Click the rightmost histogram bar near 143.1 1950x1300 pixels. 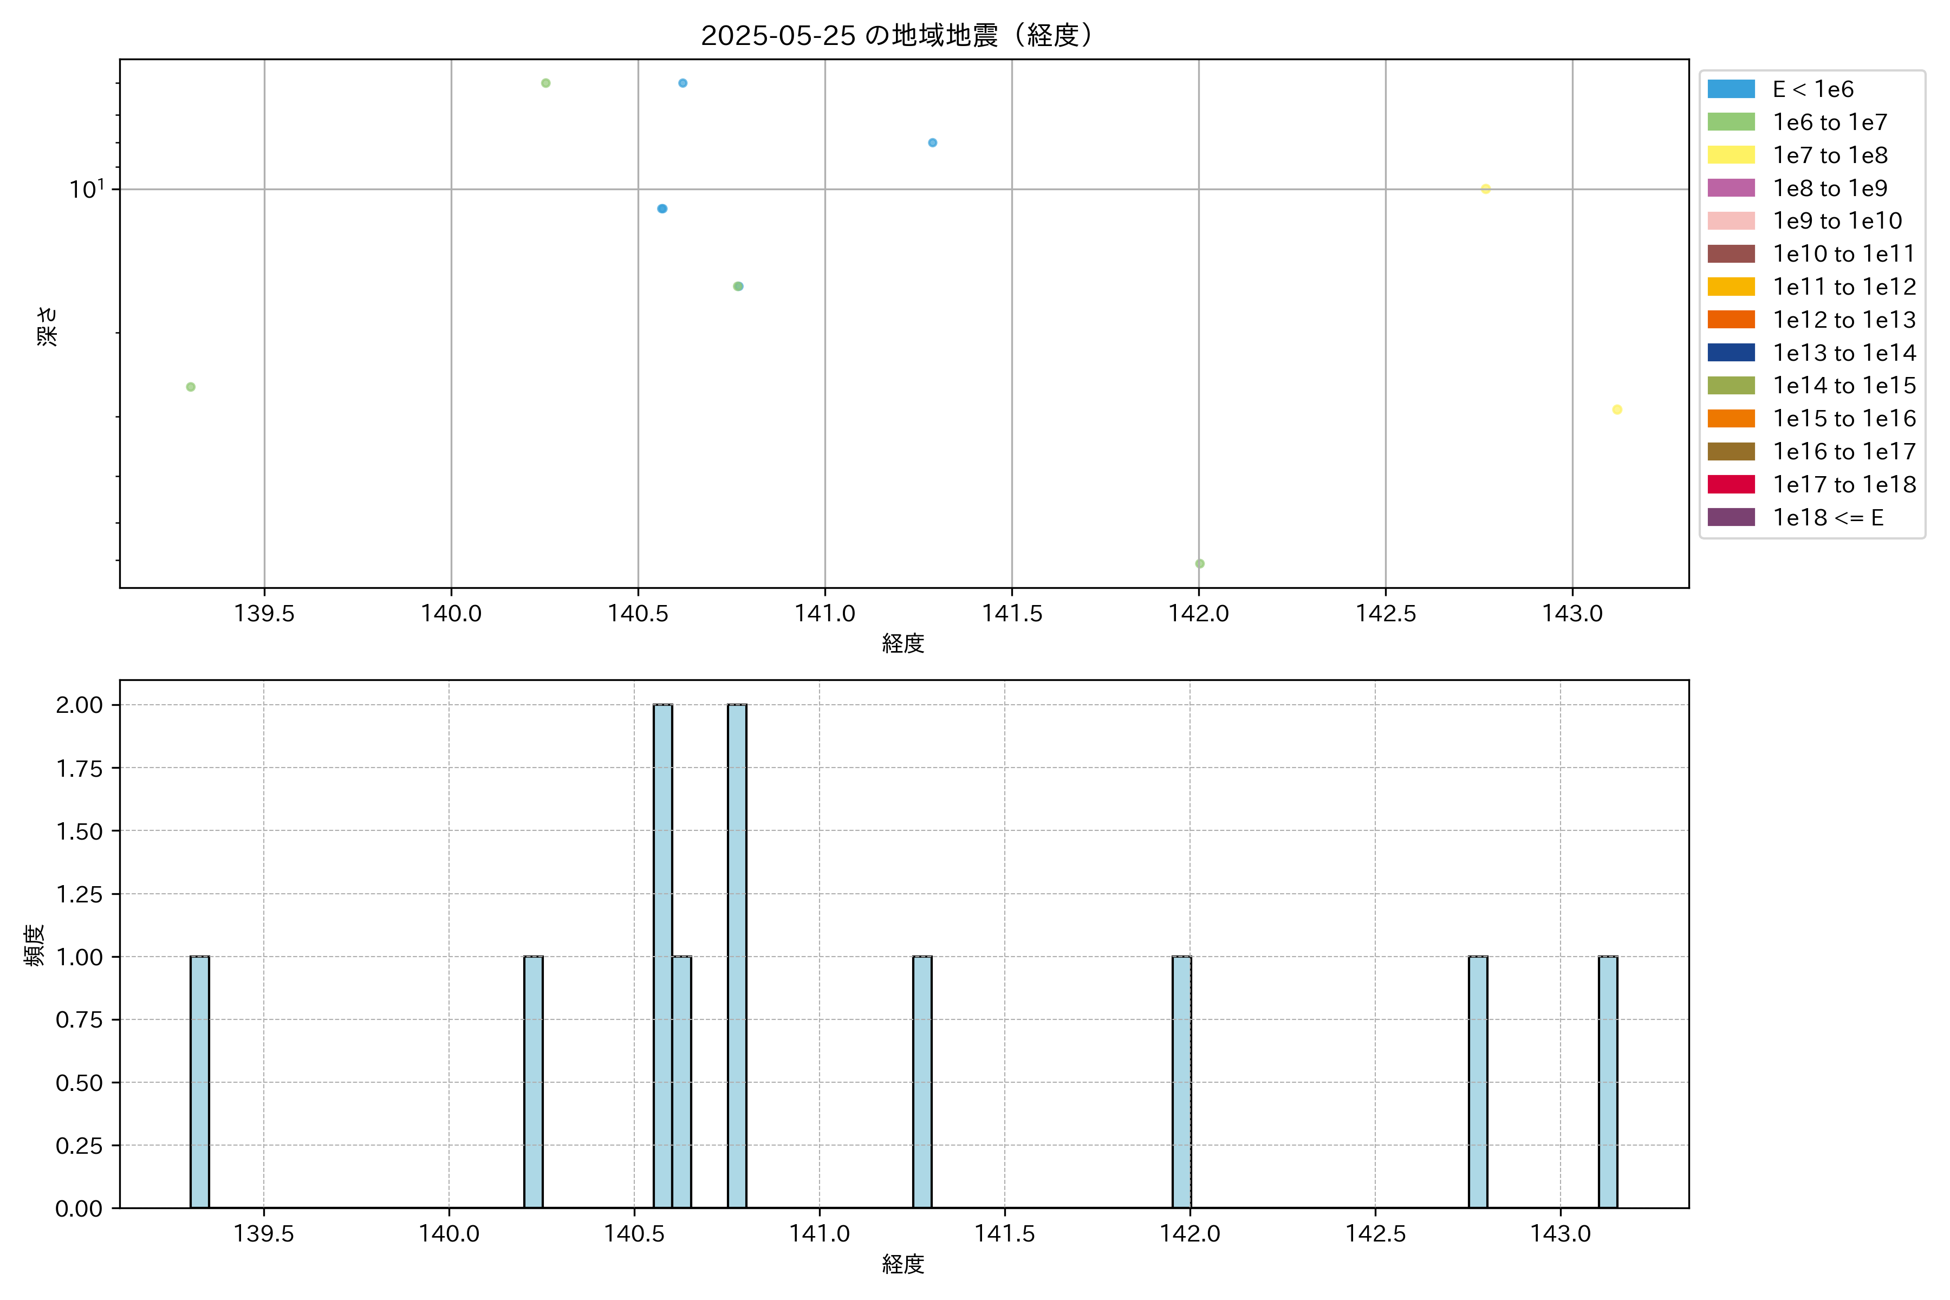[1608, 1082]
